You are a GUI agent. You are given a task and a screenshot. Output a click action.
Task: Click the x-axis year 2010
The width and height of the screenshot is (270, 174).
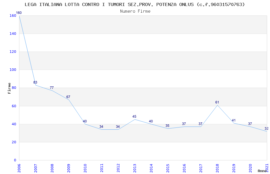pos(85,168)
